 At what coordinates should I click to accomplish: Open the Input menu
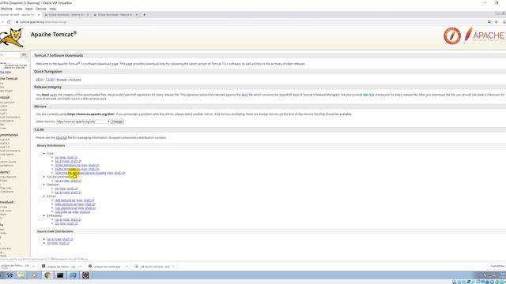29,9
